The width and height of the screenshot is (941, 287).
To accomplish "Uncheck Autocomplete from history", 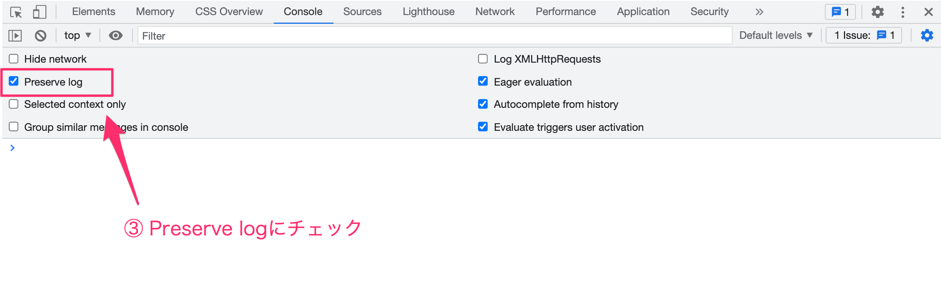I will coord(483,104).
